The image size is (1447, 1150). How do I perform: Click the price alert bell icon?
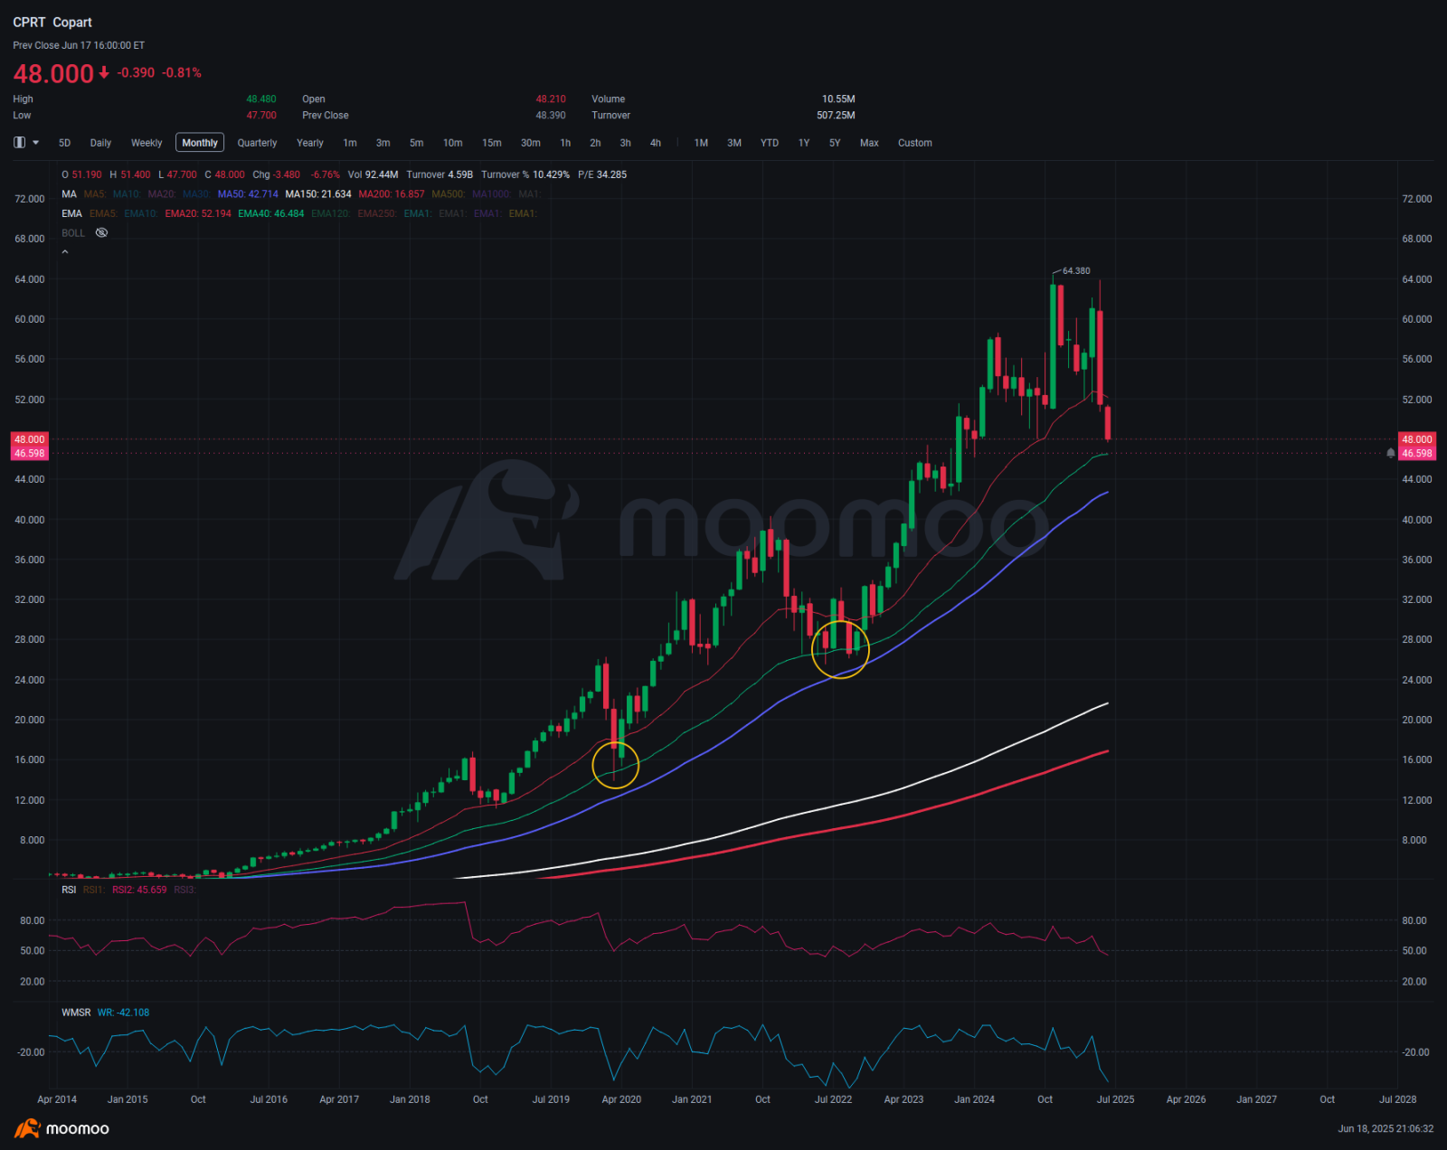[x=1391, y=453]
